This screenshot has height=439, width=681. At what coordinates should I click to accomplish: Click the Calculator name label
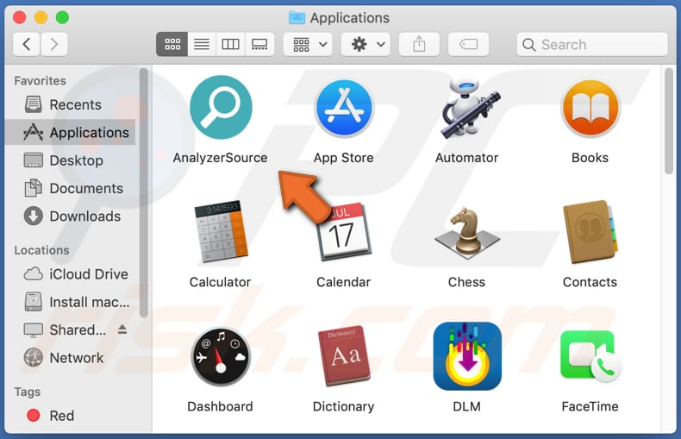220,282
